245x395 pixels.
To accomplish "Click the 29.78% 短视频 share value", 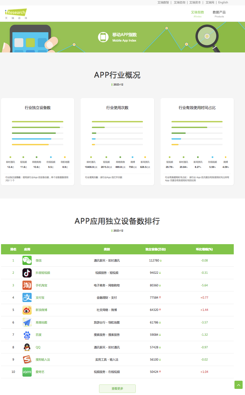I will [x=170, y=167].
